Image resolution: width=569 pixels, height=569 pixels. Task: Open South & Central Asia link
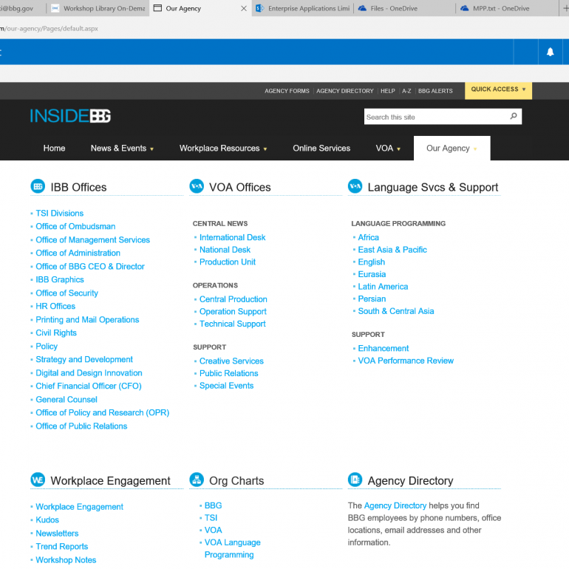click(x=396, y=311)
